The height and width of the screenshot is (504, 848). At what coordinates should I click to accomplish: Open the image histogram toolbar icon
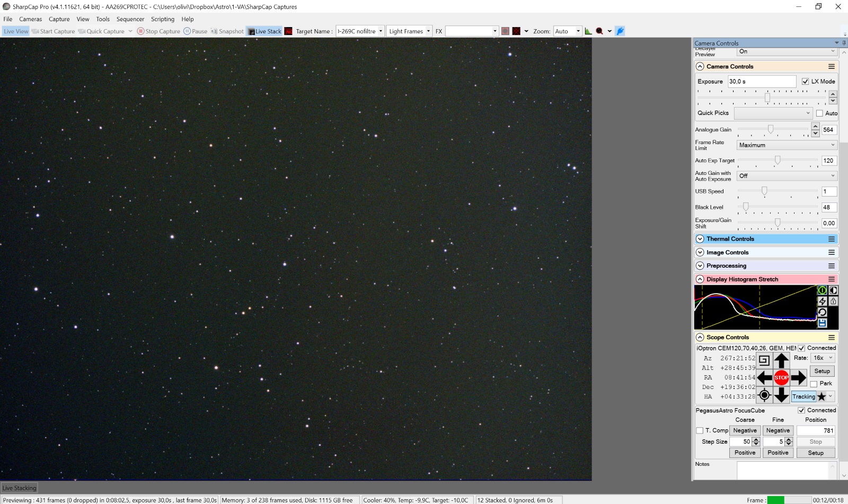click(x=588, y=31)
